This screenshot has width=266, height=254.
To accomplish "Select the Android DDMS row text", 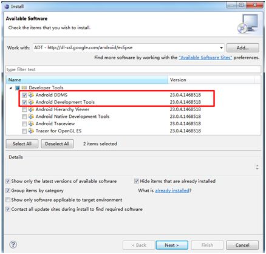I will point(52,95).
